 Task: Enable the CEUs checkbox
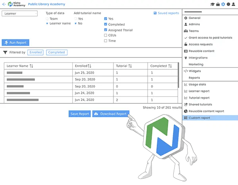pos(105,35)
